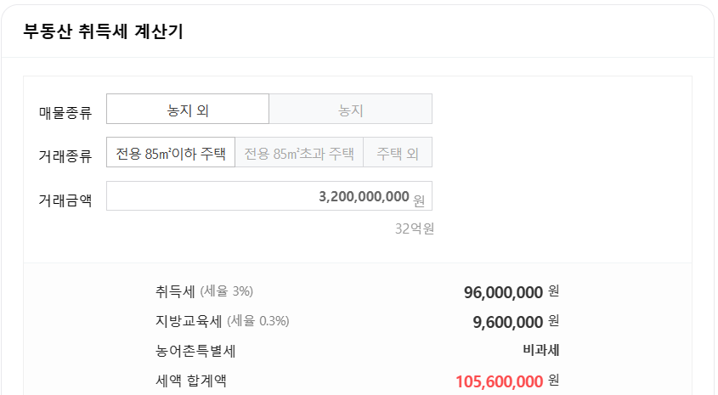The image size is (718, 395).
Task: Click the 매물종류 row label
Action: (65, 112)
